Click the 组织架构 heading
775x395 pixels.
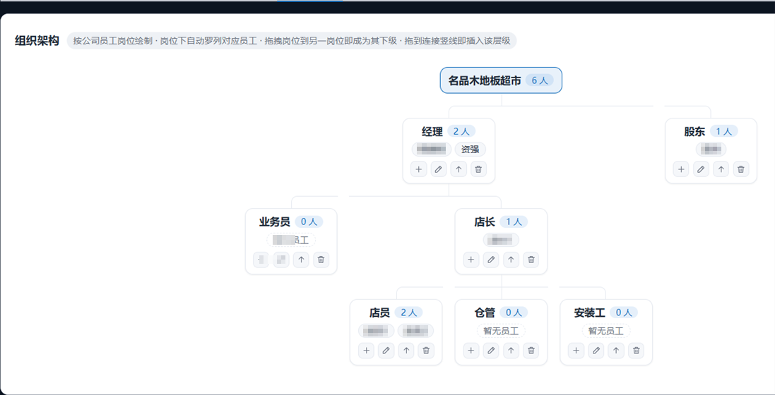(37, 40)
